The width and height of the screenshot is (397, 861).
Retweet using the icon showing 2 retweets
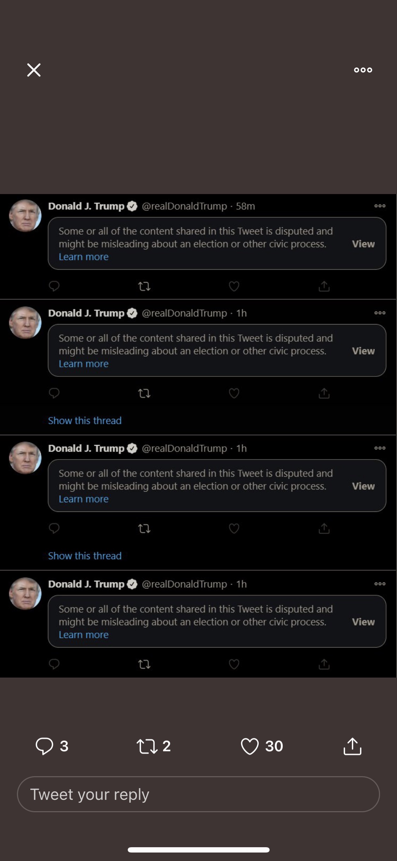[x=147, y=746]
